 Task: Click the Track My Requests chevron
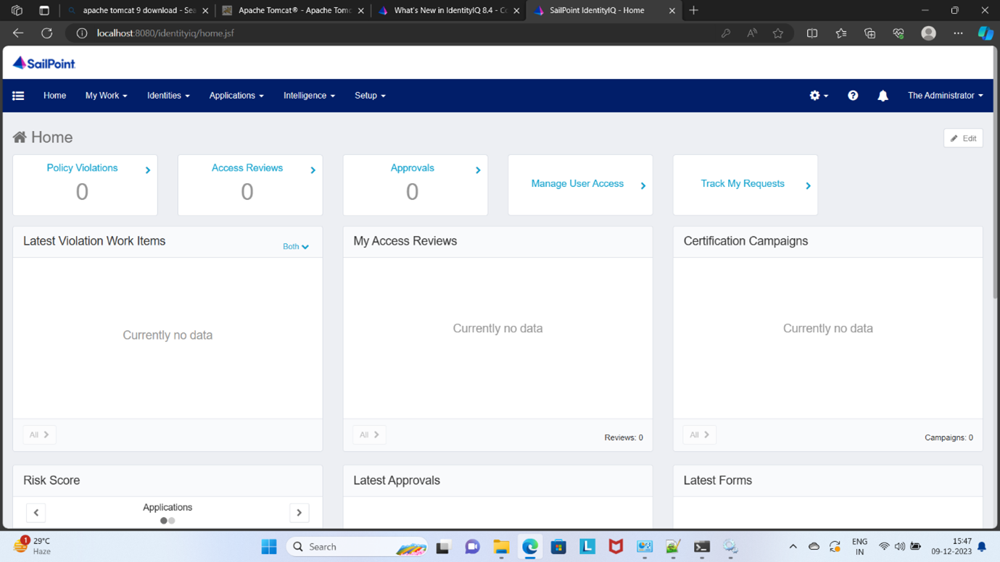click(808, 185)
